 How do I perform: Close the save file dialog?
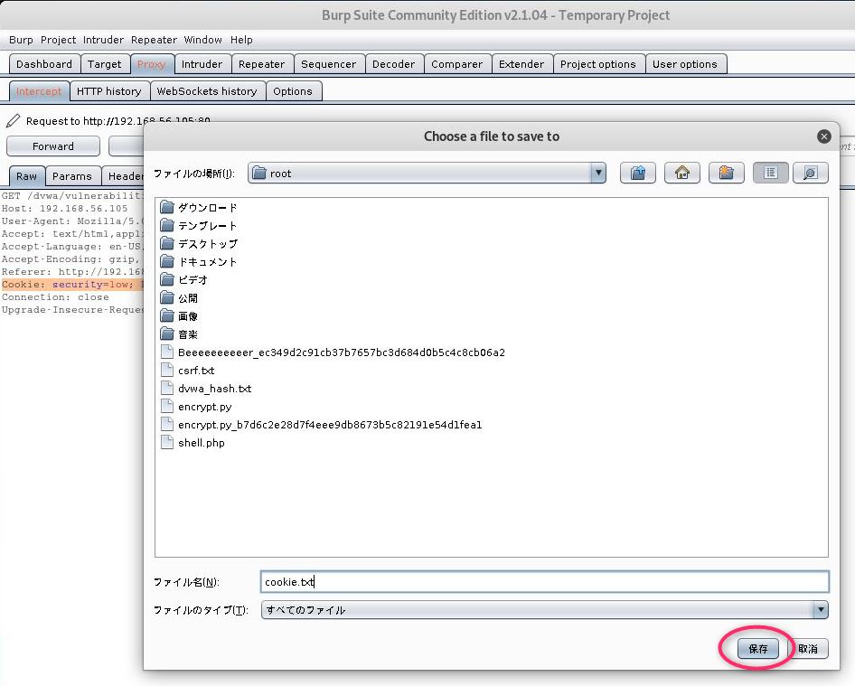coord(824,136)
